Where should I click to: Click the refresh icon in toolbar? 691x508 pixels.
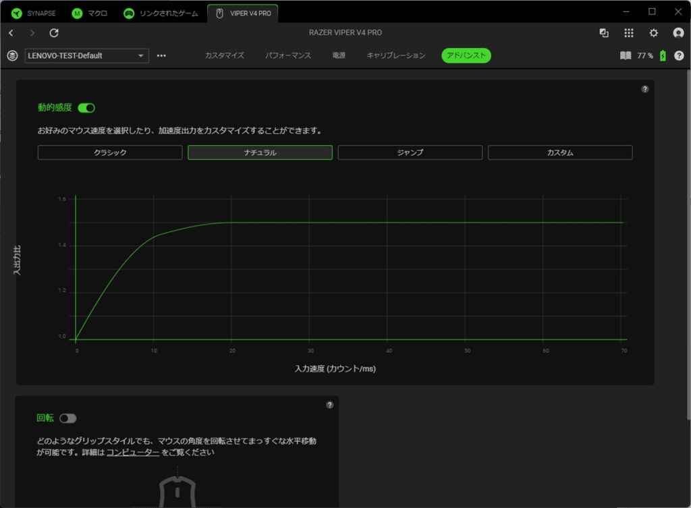click(54, 33)
